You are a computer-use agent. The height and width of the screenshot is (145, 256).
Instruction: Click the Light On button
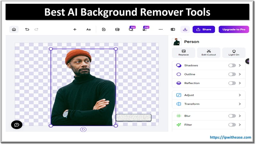point(234,53)
